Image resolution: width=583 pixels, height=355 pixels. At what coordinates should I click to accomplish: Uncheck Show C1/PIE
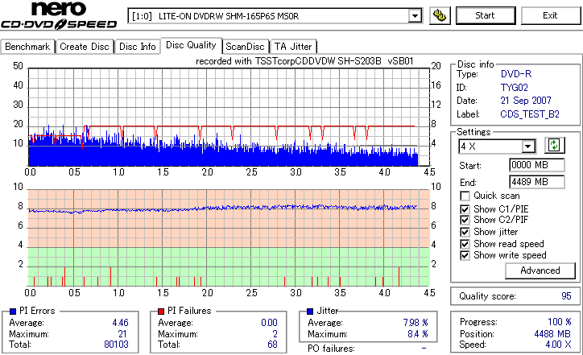465,209
